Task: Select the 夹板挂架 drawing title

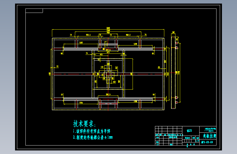Action: (209, 136)
